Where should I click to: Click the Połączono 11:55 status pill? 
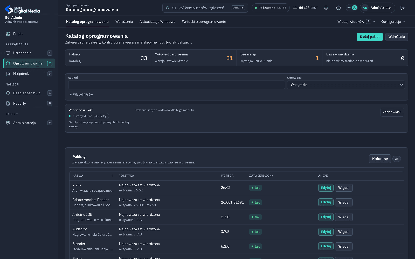271,8
